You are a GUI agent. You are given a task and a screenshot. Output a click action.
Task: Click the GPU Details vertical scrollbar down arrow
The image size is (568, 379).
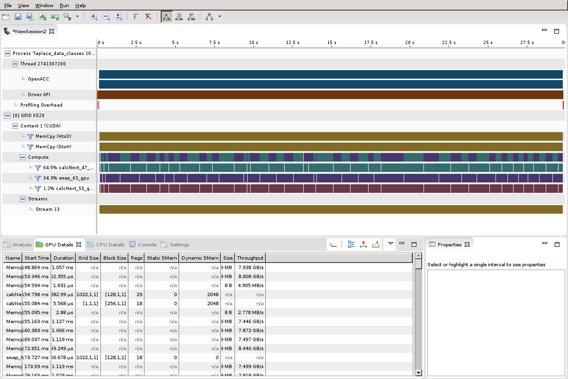[418, 372]
